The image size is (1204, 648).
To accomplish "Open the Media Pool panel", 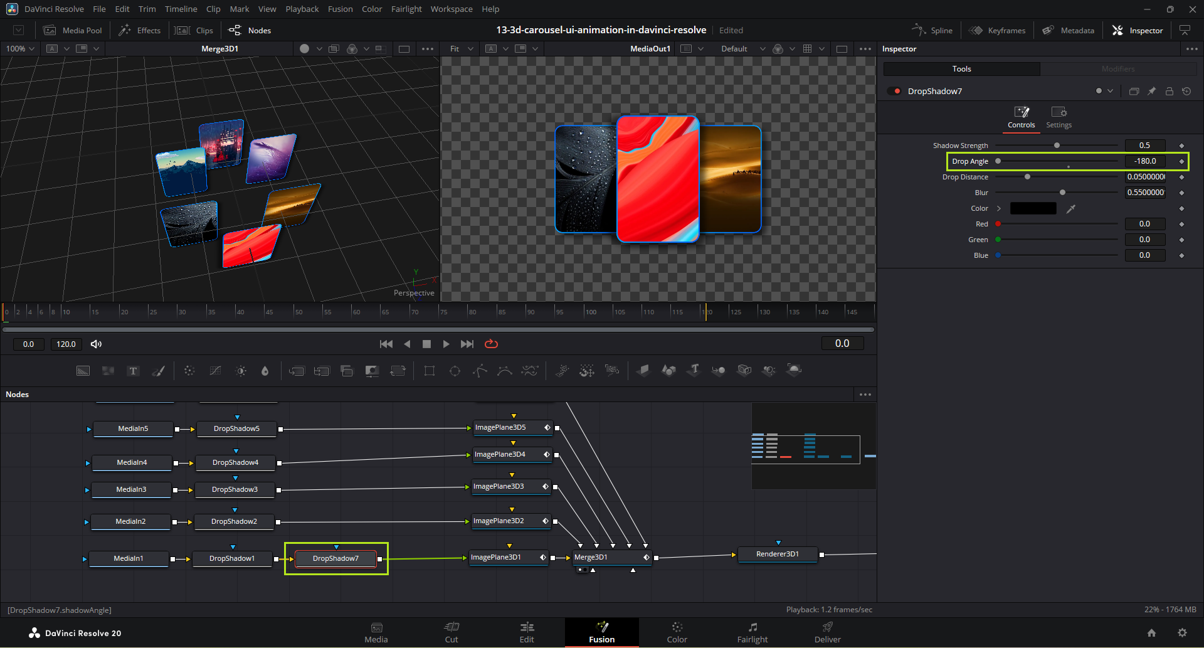I will [73, 30].
